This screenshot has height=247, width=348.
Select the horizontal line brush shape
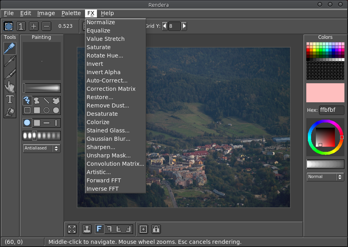point(46,123)
